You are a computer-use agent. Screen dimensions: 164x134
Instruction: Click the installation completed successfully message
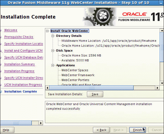[99, 106]
